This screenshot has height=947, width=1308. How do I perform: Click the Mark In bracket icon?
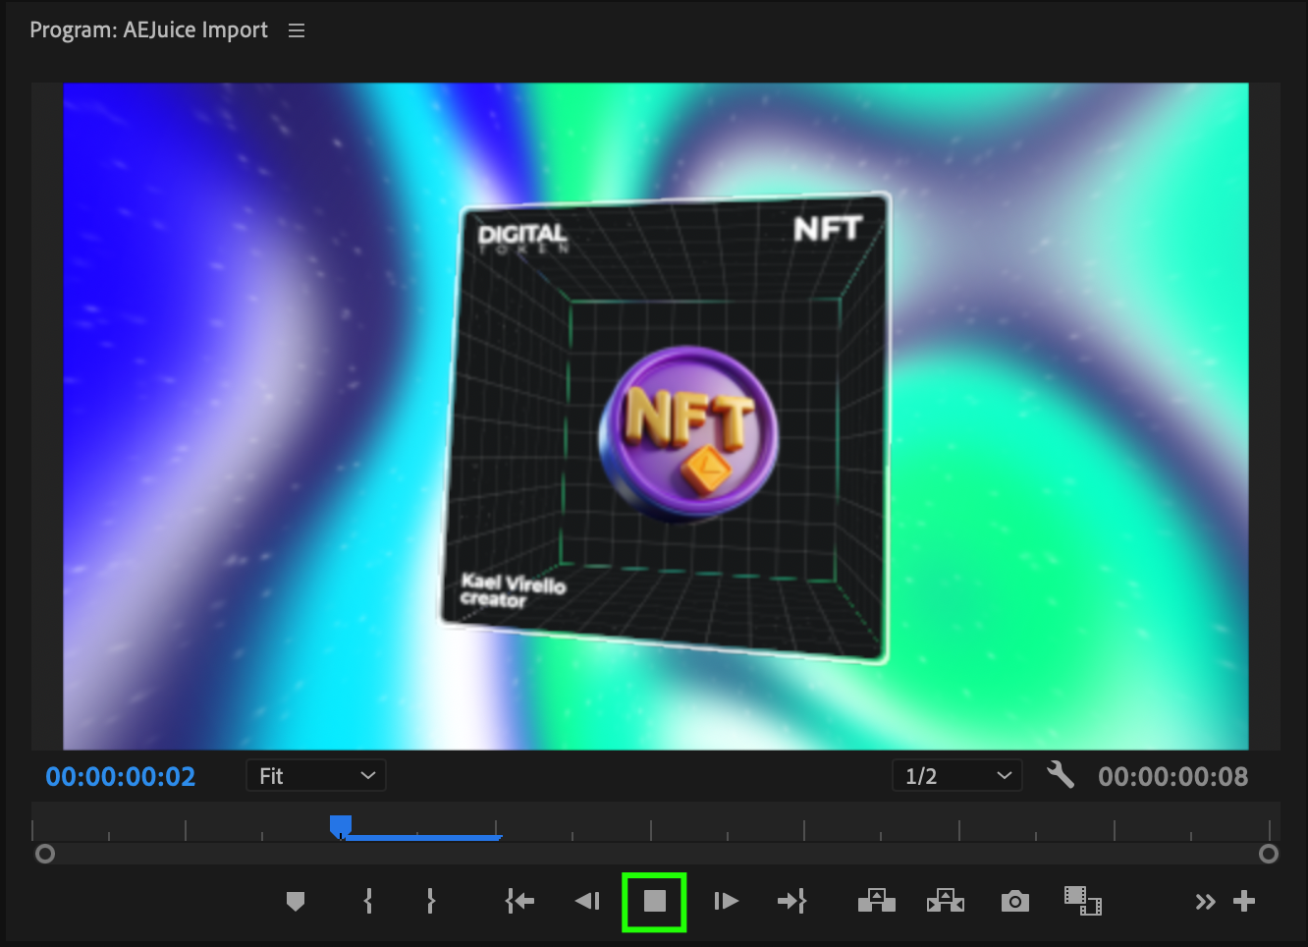tap(368, 901)
